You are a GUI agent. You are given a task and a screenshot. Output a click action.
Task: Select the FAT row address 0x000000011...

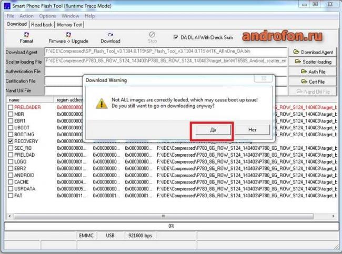coord(72,196)
